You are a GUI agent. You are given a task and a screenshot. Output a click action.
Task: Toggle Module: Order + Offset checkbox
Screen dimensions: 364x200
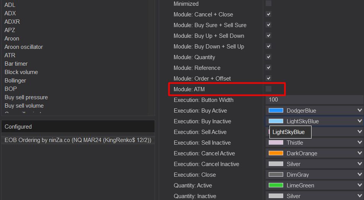point(269,78)
